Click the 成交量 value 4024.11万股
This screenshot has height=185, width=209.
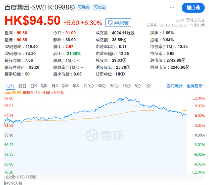123,33
